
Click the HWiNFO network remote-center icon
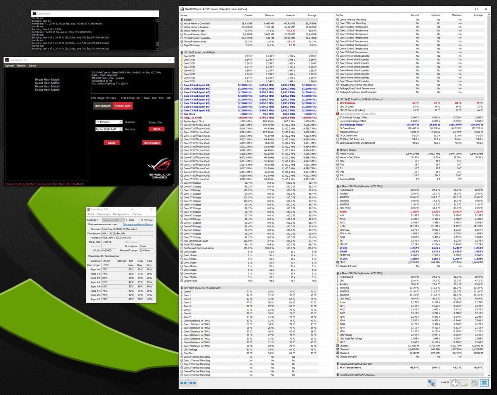[431, 383]
